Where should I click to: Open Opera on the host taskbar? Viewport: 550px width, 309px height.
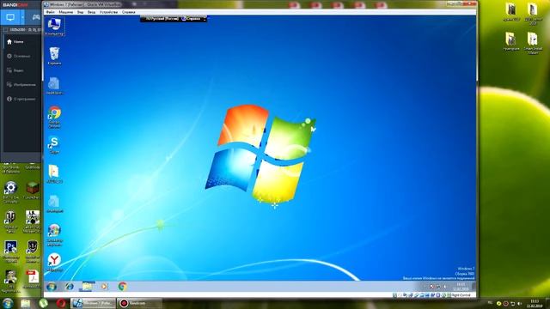pos(61,303)
